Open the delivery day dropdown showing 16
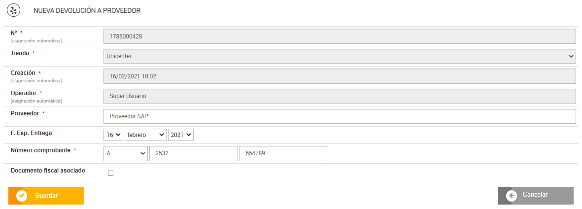Image resolution: width=582 pixels, height=209 pixels. (113, 135)
